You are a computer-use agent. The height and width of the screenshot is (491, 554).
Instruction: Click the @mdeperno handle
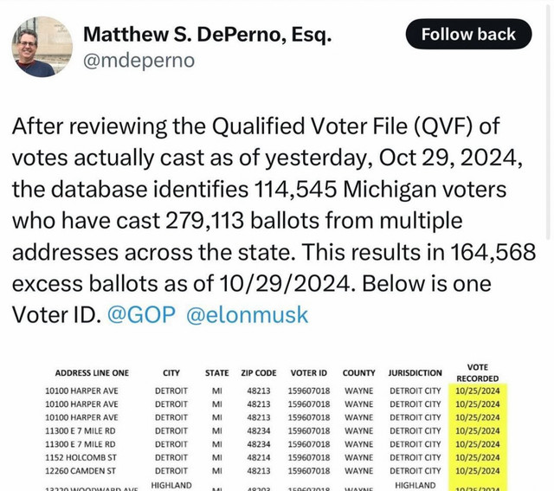coord(138,61)
